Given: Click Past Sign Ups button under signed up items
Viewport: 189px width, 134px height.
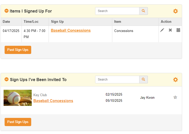Looking at the screenshot, I should [x=18, y=50].
